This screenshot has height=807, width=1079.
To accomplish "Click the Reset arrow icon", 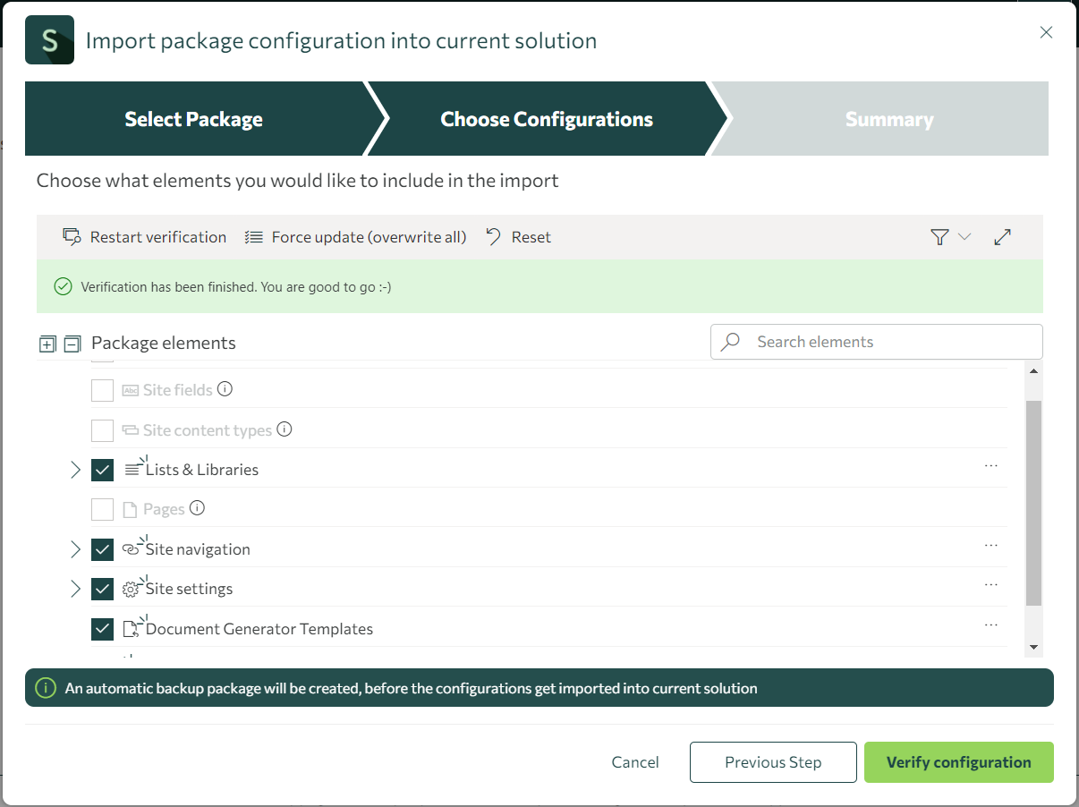I will [x=492, y=236].
